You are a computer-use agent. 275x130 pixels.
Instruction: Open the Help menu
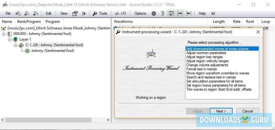(x=202, y=13)
